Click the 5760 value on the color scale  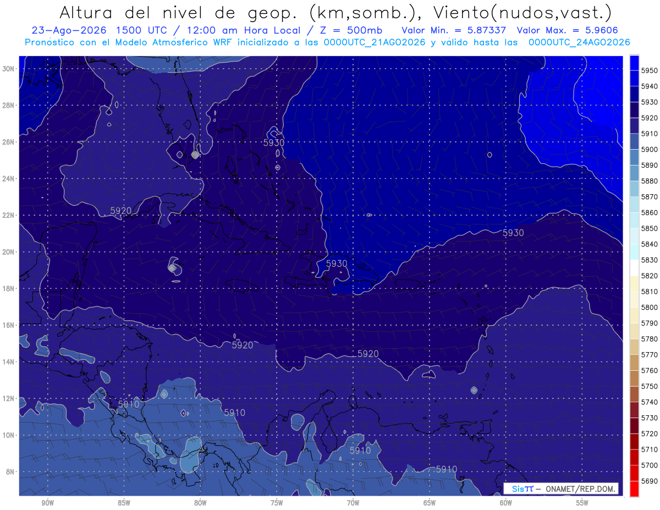tap(650, 370)
